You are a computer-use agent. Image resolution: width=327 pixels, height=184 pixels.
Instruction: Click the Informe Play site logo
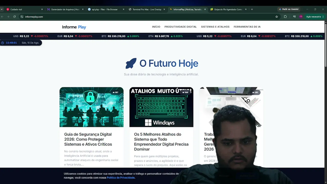pyautogui.click(x=74, y=27)
